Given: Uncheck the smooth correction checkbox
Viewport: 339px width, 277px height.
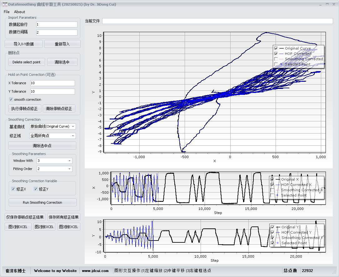Looking at the screenshot, I should pyautogui.click(x=11, y=100).
